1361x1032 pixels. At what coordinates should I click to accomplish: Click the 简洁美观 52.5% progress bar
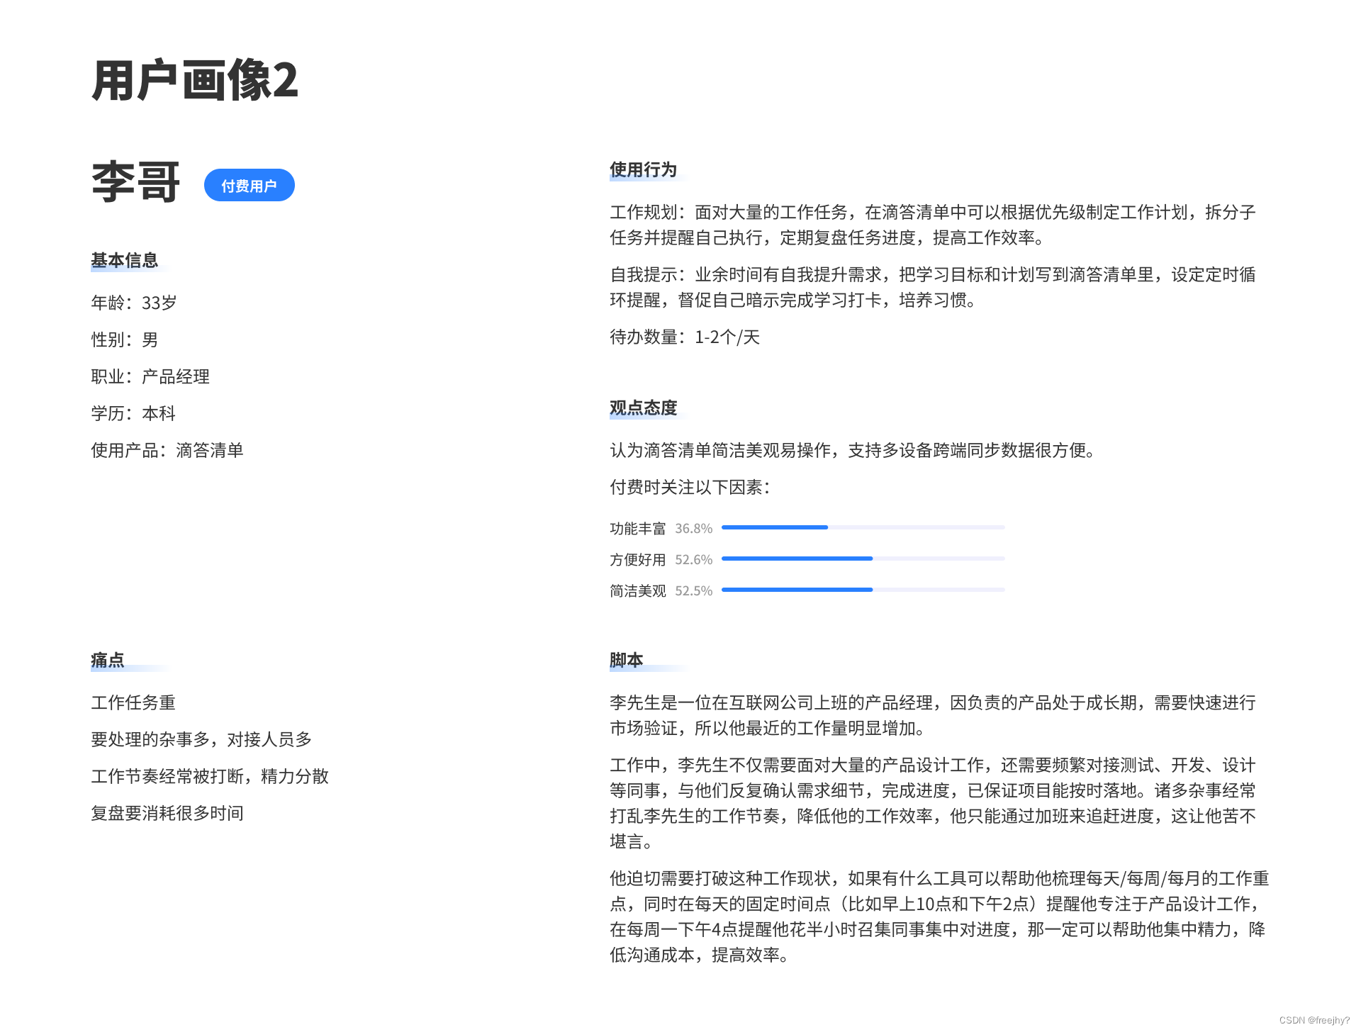tap(863, 590)
